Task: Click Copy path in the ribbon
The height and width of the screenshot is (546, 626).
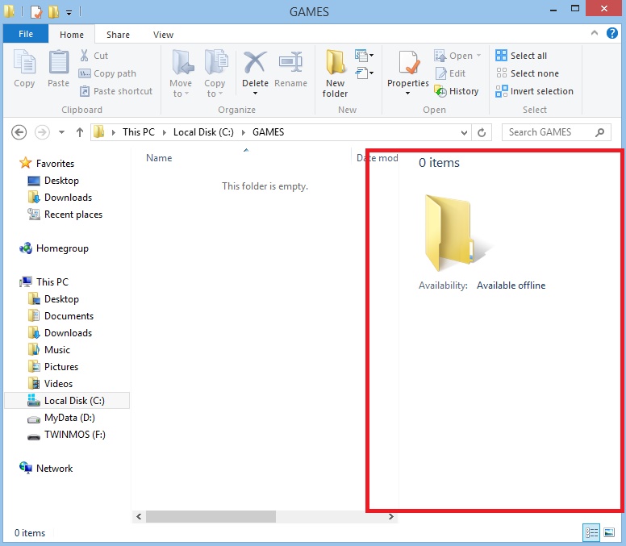Action: [x=107, y=73]
